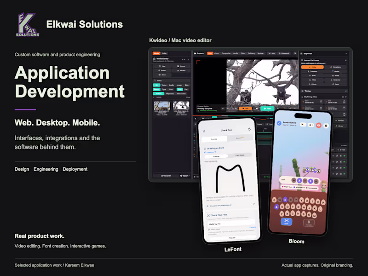Viewport: 368px width, 276px height.
Task: Close the LeFont Check Font screen
Action: [204, 131]
